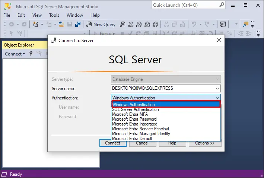Pick Microsoft Entra Managed Identity option
The image size is (264, 178).
pyautogui.click(x=141, y=134)
